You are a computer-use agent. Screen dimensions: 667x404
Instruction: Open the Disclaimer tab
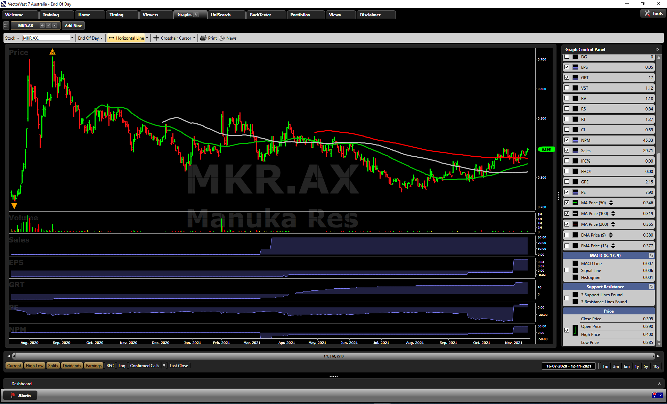[376, 15]
